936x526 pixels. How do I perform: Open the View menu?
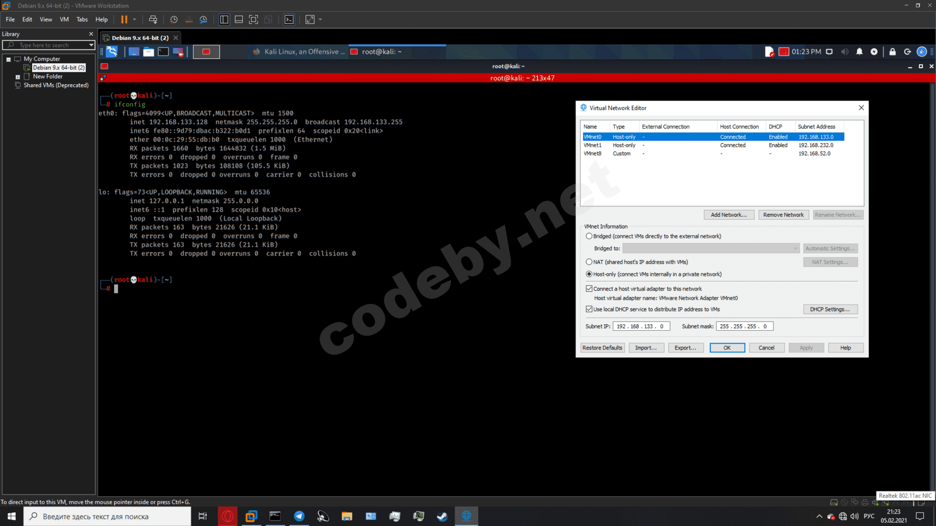46,19
